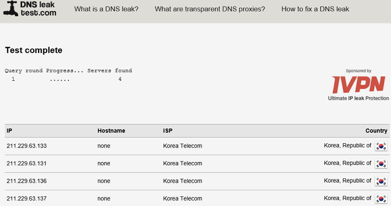Click the IVPN sponsor logo
391x206 pixels.
(358, 85)
